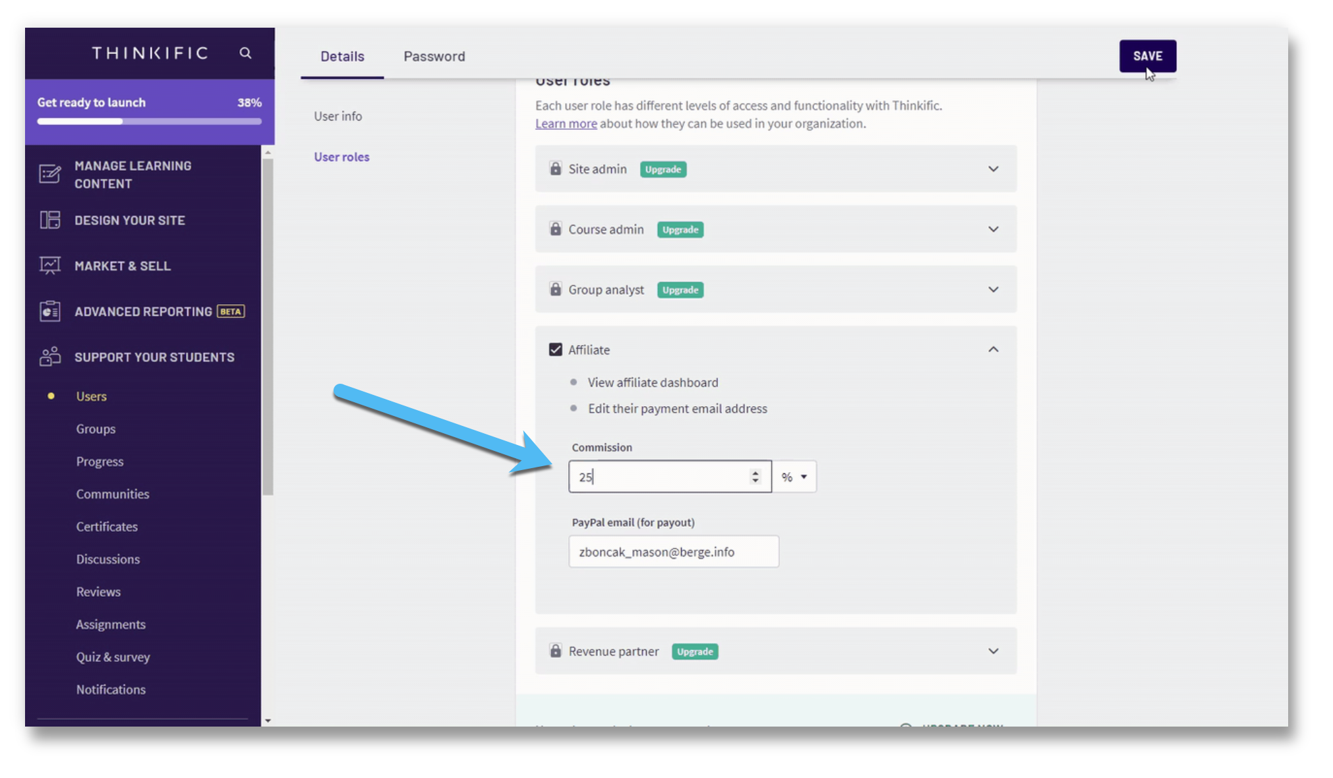Image resolution: width=1333 pixels, height=778 pixels.
Task: Click the search icon in Thinkific sidebar
Action: point(245,53)
